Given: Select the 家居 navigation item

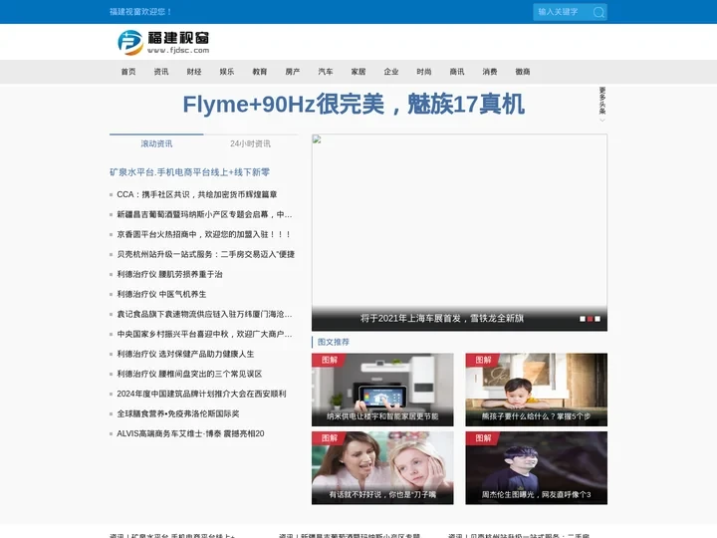Looking at the screenshot, I should point(358,72).
